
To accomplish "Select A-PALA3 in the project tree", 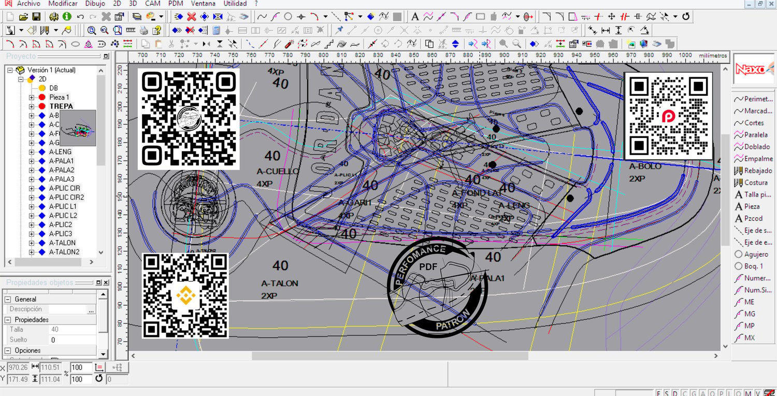I will (x=62, y=179).
